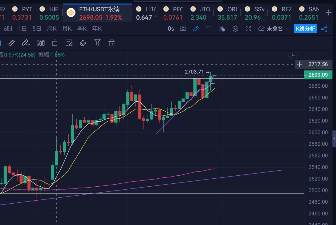Toggle the 0s countdown timer display
This screenshot has height=225, width=336.
tap(171, 29)
